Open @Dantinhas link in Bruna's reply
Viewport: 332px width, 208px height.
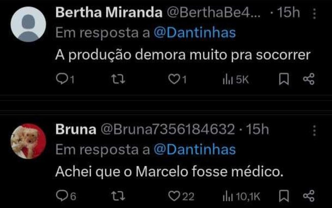point(195,149)
